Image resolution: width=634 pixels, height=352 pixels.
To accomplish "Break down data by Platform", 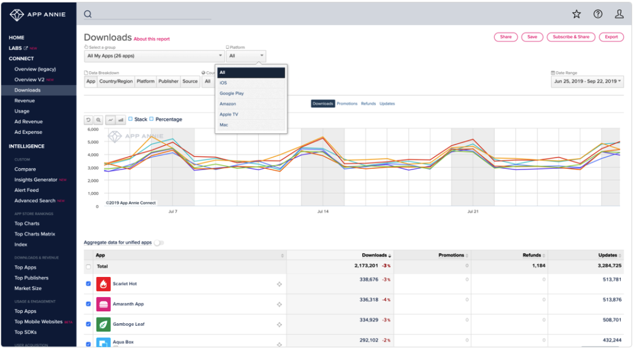I will [x=145, y=81].
